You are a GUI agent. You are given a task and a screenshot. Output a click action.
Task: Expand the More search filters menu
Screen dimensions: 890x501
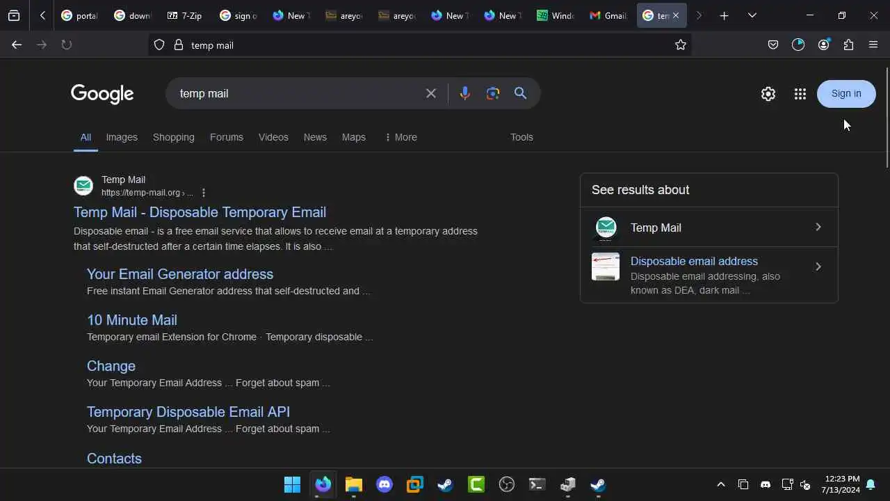[x=400, y=137]
